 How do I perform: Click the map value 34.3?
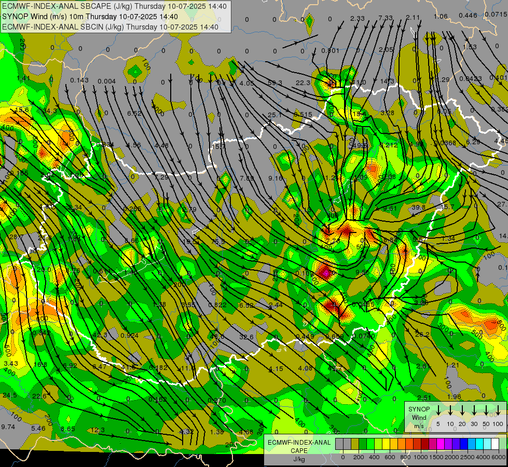(50, 111)
